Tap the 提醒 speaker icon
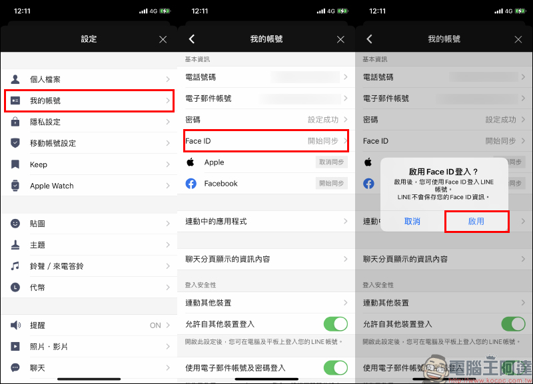The height and width of the screenshot is (384, 533). point(15,325)
